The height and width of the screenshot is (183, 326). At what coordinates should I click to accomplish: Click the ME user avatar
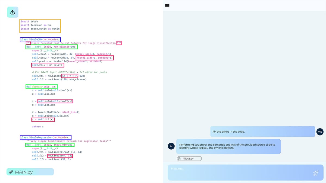[x=320, y=132]
